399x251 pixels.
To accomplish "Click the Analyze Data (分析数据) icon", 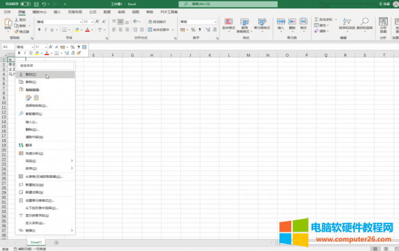I will pos(383,24).
